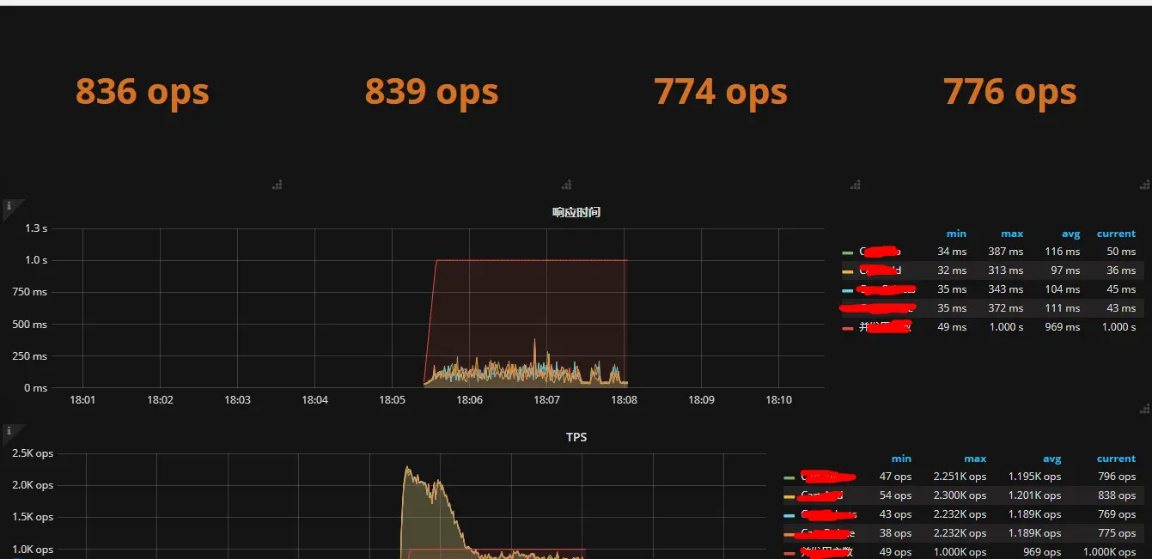Click cyan series swatch in 响应时间 legend

pyautogui.click(x=847, y=290)
